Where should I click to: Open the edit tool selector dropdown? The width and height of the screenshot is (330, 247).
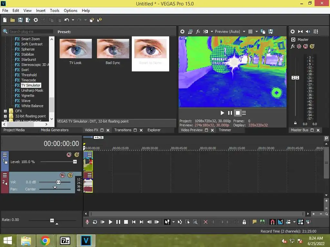pyautogui.click(x=173, y=222)
